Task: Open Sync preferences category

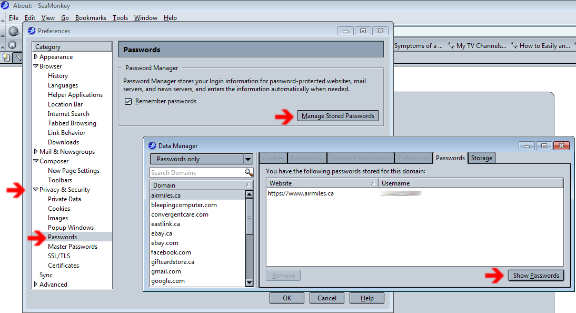Action: 46,275
